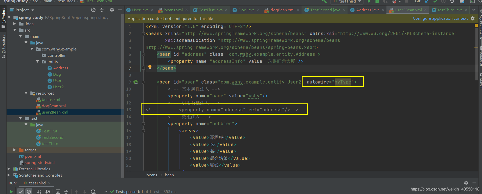This screenshot has height=194, width=482.
Task: Toggle Sort by Duration in Run panel
Action: pos(48,191)
